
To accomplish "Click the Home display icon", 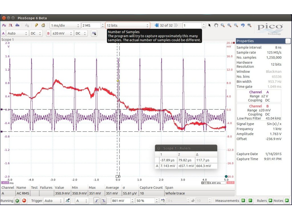I will (x=43, y=25).
